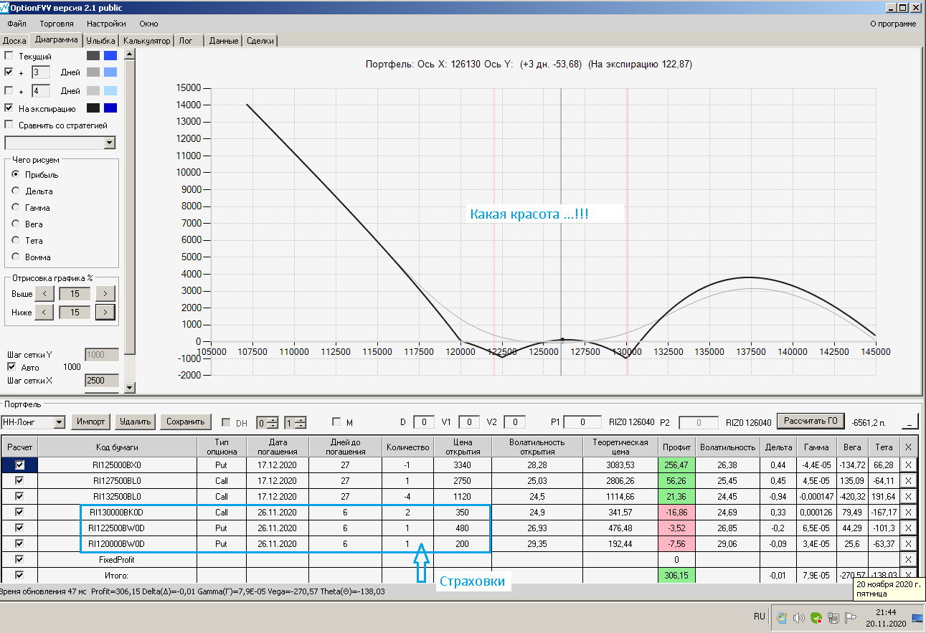Toggle the Авто grid step checkbox
The width and height of the screenshot is (926, 633).
(x=11, y=366)
